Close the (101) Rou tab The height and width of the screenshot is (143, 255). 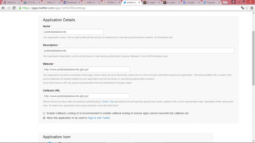[x=39, y=3]
